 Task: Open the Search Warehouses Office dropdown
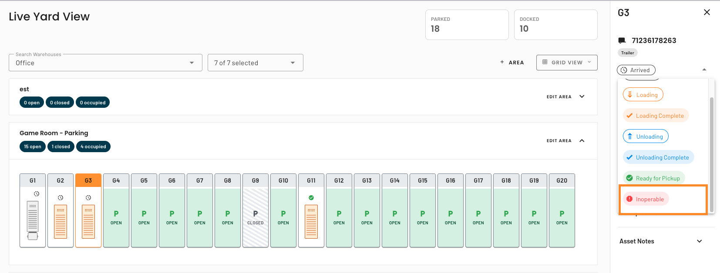(105, 63)
